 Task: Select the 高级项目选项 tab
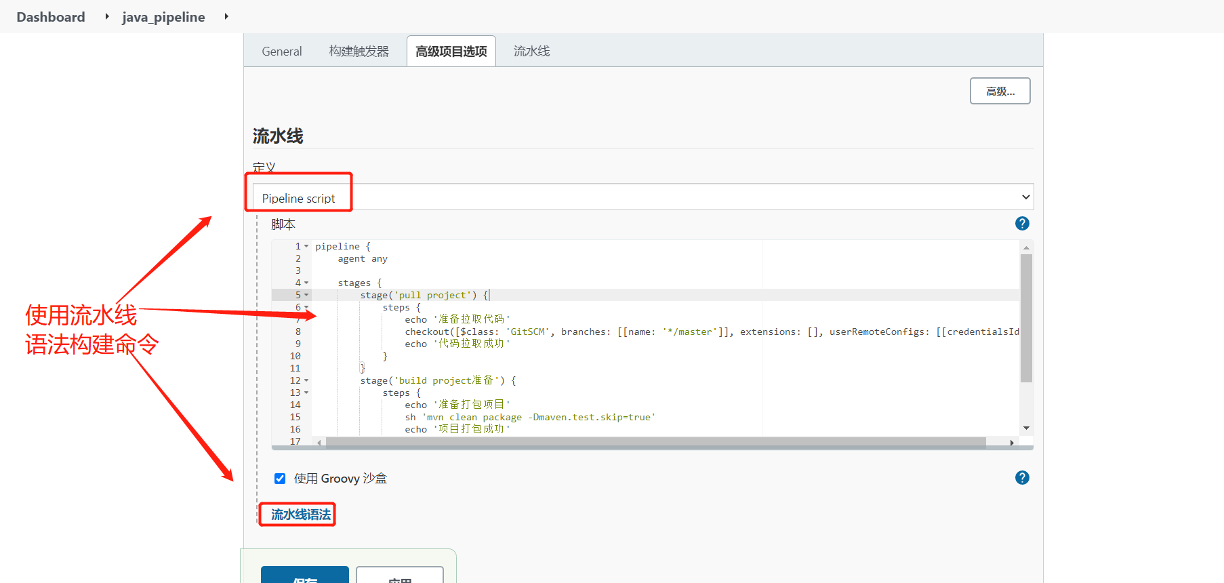(x=451, y=52)
